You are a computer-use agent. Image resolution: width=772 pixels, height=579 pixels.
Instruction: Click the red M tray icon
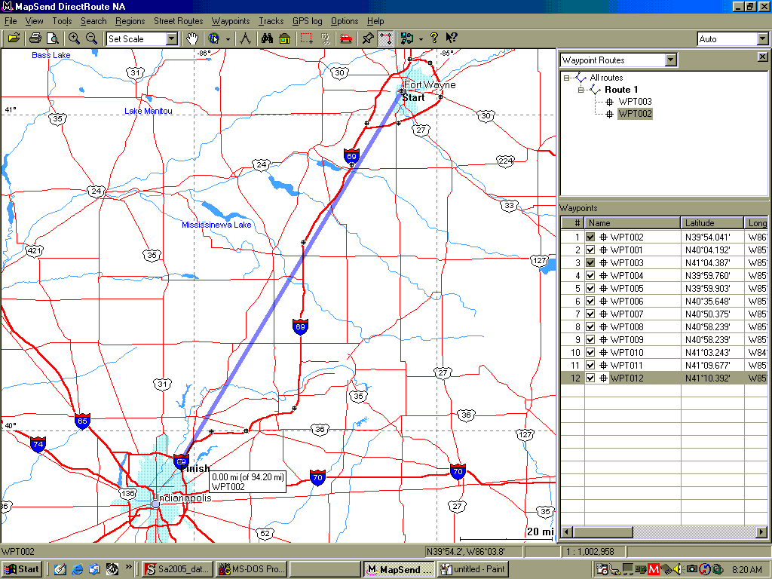click(654, 569)
